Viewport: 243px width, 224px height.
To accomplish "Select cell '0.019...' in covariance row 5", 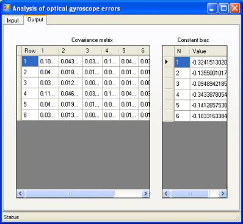I will coord(71,104).
